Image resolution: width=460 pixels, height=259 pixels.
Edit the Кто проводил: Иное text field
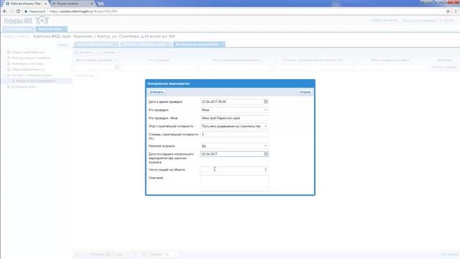234,118
